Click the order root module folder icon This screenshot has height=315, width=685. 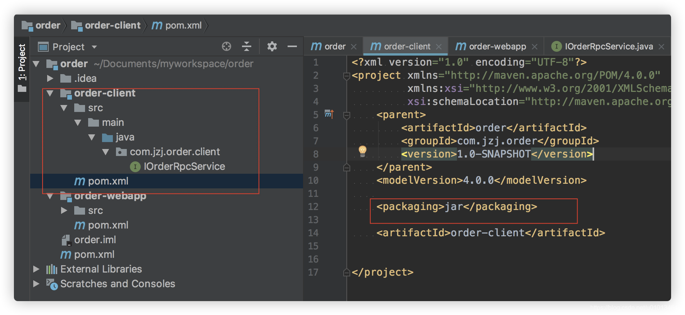click(52, 64)
